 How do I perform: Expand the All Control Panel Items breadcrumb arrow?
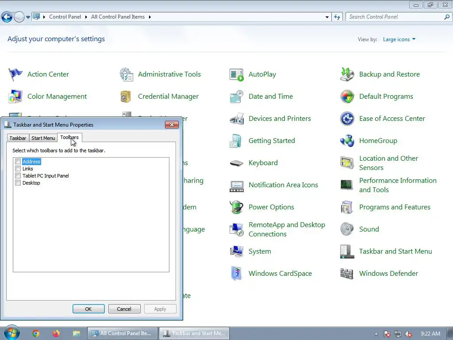coord(150,17)
